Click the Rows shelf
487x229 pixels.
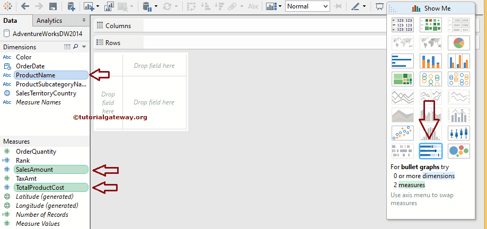pyautogui.click(x=240, y=42)
